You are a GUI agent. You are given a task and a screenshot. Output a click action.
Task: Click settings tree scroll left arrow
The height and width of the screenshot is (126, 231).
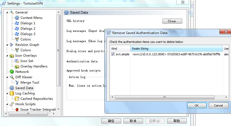(6, 114)
